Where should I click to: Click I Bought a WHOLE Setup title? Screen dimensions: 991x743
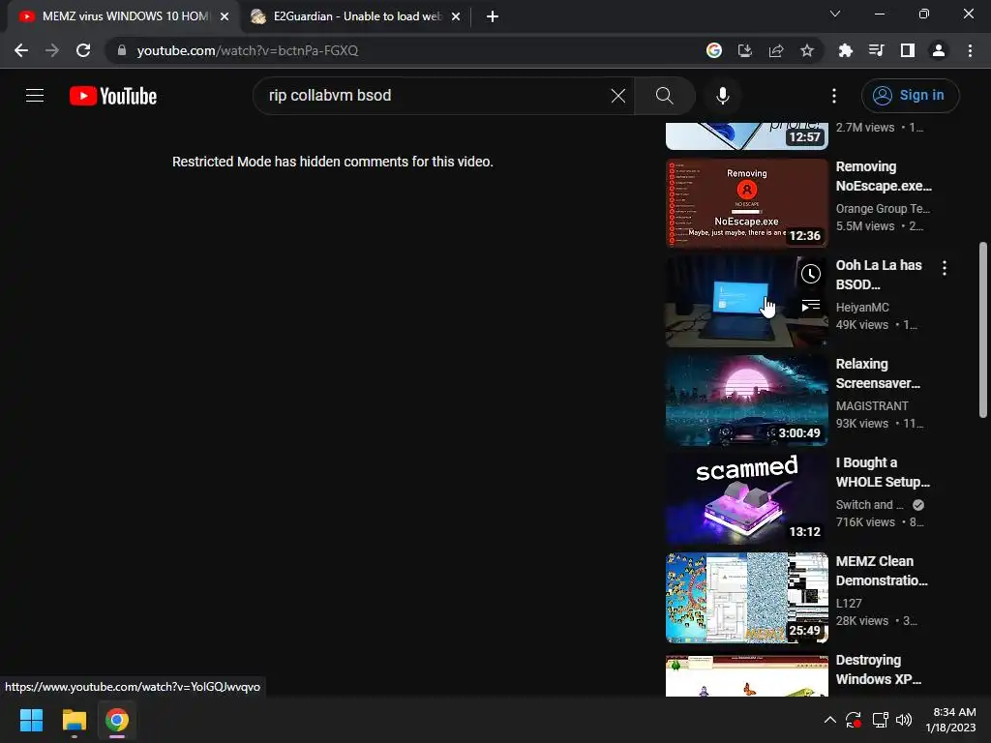coord(883,472)
